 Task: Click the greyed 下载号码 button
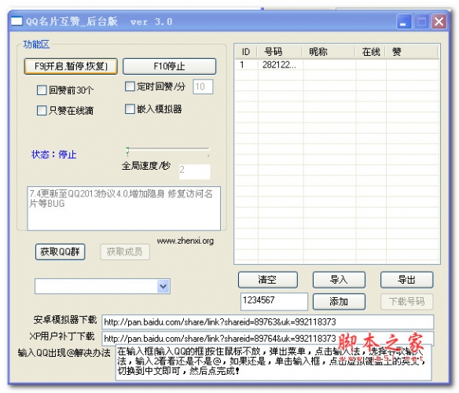pyautogui.click(x=406, y=301)
